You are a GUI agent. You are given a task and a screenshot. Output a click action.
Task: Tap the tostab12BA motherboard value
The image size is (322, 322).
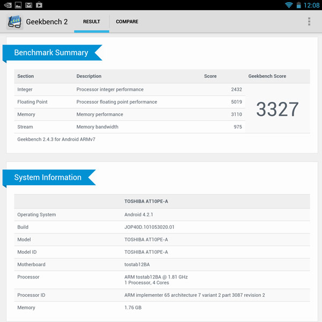coord(137,265)
